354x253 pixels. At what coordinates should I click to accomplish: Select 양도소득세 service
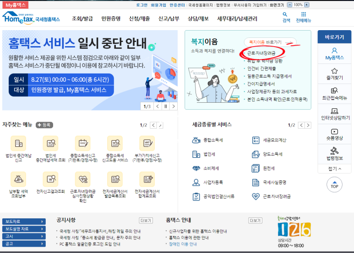click(267, 154)
